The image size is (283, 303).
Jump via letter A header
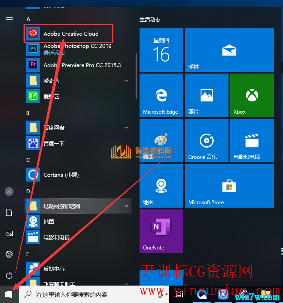[28, 19]
